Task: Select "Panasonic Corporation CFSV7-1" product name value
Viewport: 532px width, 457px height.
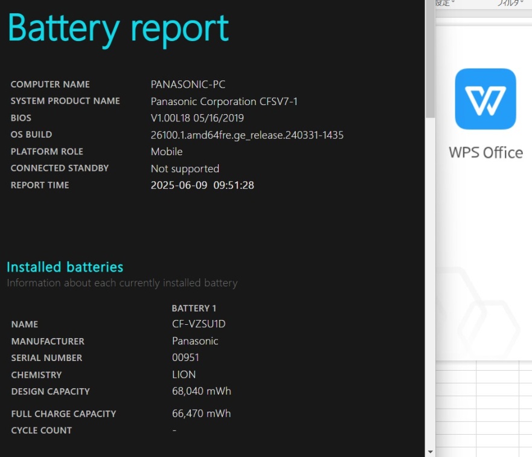Action: click(224, 101)
